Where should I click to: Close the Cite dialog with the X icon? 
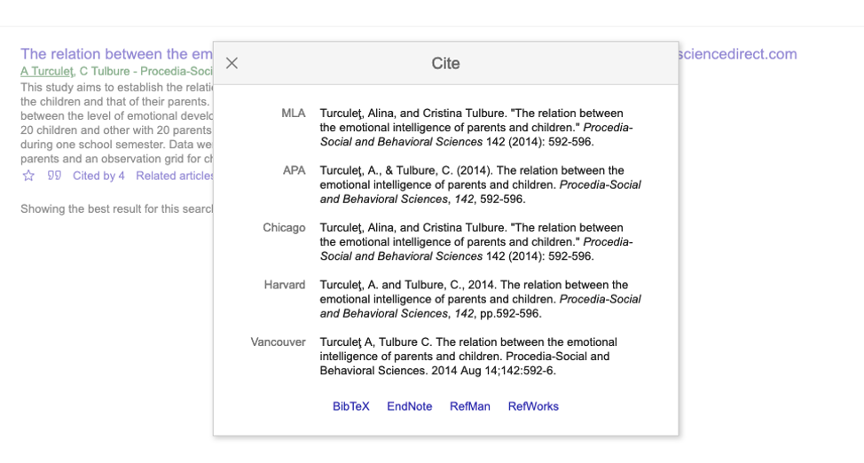232,63
